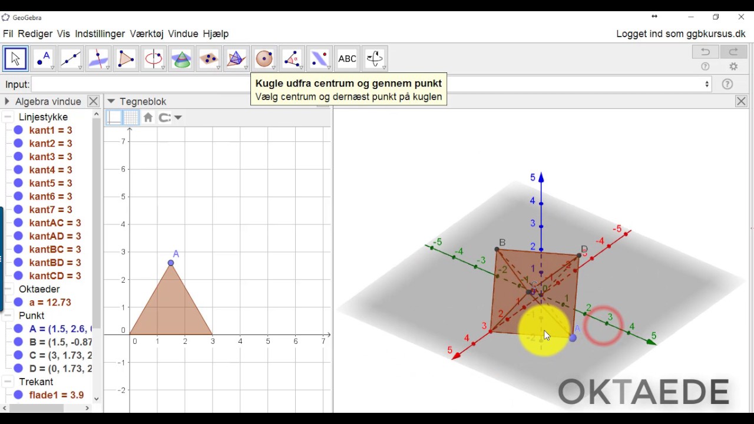Open the Hjælp menu

(216, 34)
